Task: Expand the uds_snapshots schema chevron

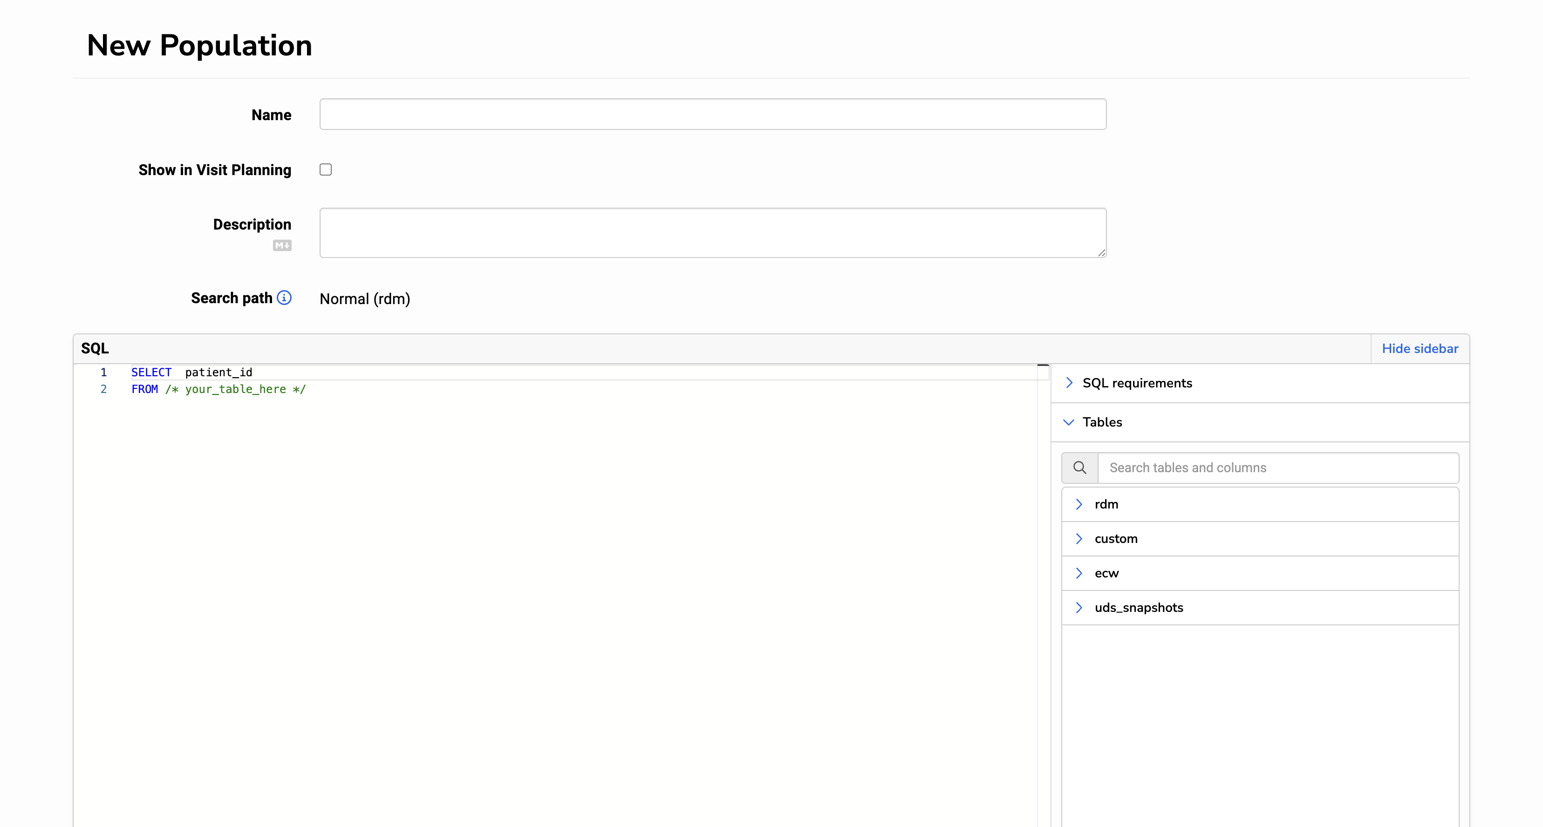Action: 1079,607
